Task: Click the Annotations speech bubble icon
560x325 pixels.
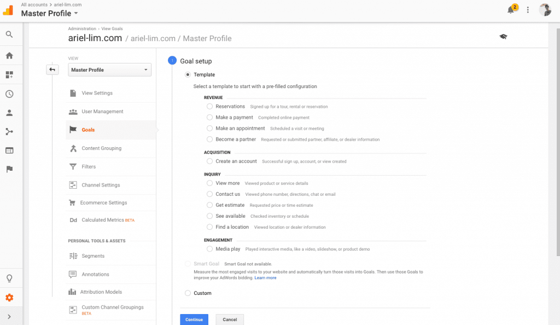Action: 73,274
